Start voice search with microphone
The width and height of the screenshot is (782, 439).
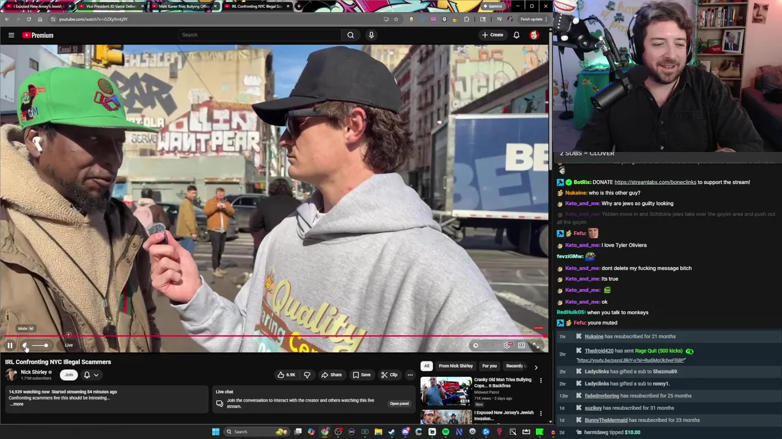pyautogui.click(x=371, y=35)
